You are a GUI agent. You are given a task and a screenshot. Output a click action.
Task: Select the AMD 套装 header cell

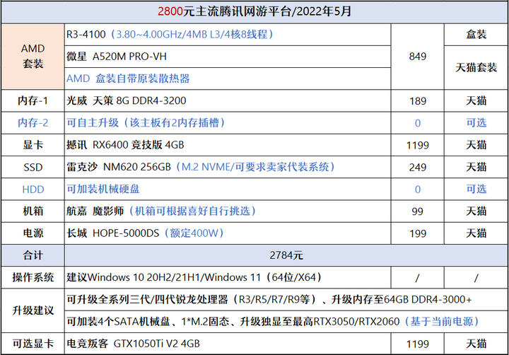(x=33, y=56)
